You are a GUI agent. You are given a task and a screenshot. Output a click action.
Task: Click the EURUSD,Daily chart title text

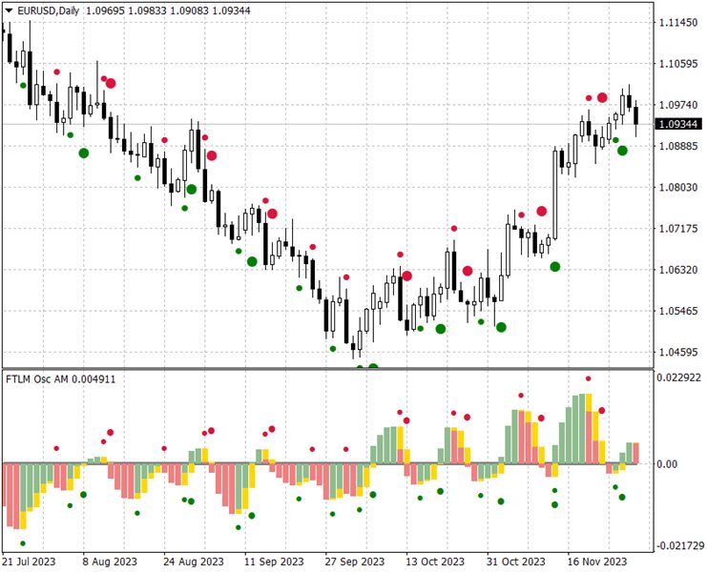49,10
